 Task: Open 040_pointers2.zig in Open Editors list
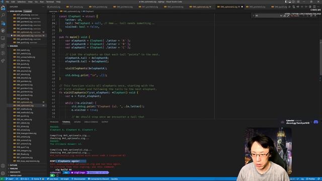[x=27, y=22]
